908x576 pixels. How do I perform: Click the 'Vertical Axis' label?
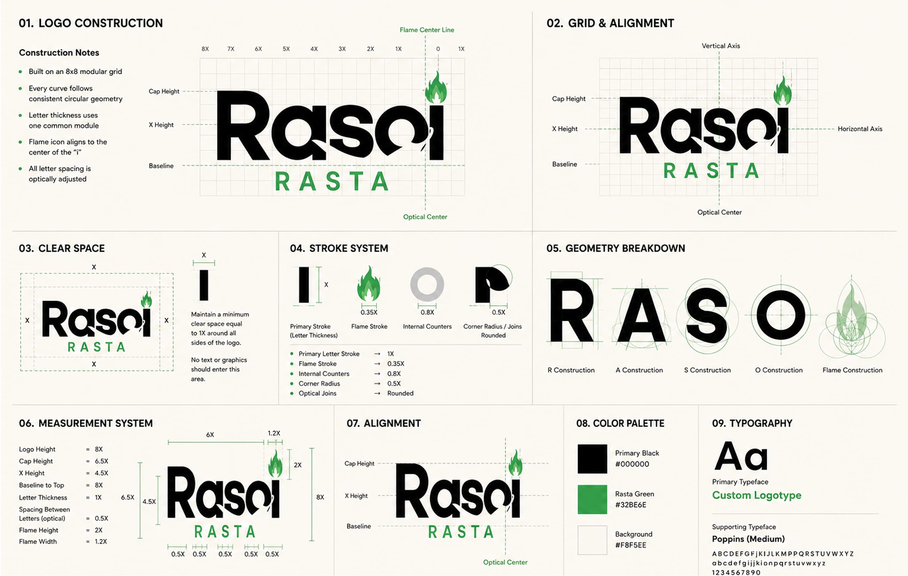click(x=720, y=46)
